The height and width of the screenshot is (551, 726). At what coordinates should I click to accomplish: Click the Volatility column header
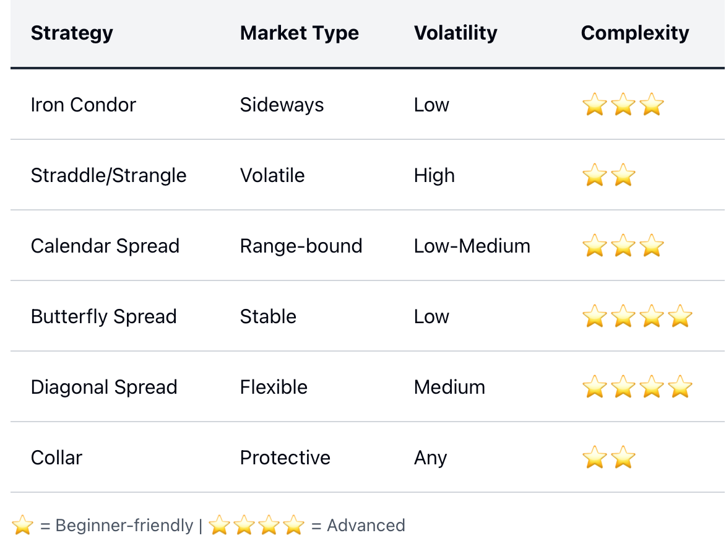pyautogui.click(x=456, y=33)
